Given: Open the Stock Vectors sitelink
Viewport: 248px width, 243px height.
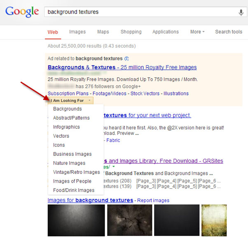Looking at the screenshot, I should pyautogui.click(x=145, y=93).
